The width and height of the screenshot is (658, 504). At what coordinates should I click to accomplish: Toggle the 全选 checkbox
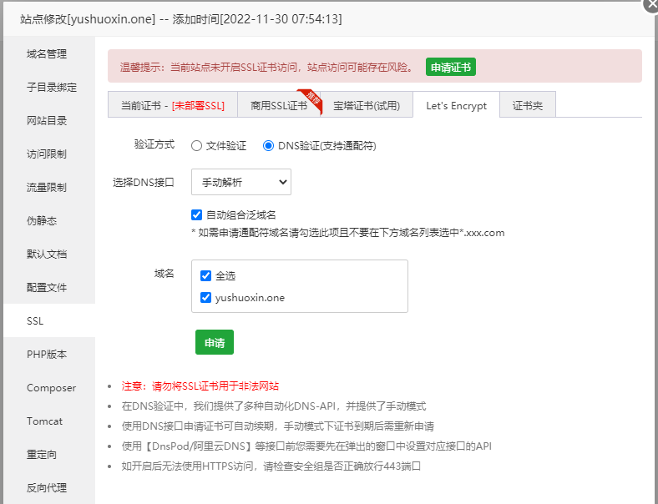point(206,275)
